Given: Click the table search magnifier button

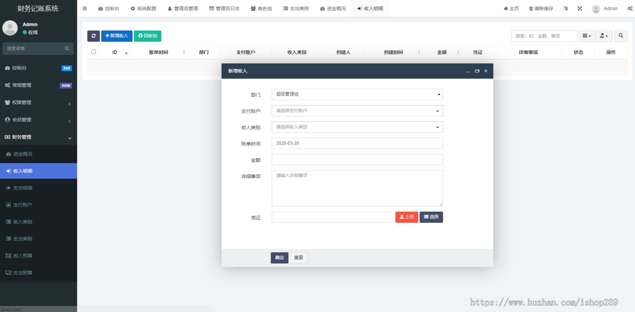Looking at the screenshot, I should [621, 36].
